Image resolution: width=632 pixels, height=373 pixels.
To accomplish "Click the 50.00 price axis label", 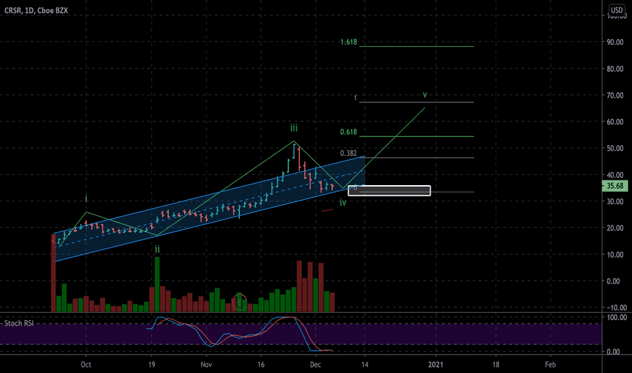I will [615, 149].
